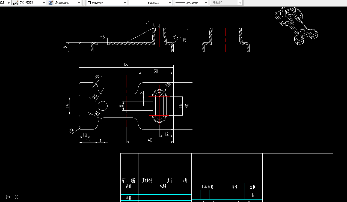
Task: Select the 80 overall length dimension text
Action: 126,64
